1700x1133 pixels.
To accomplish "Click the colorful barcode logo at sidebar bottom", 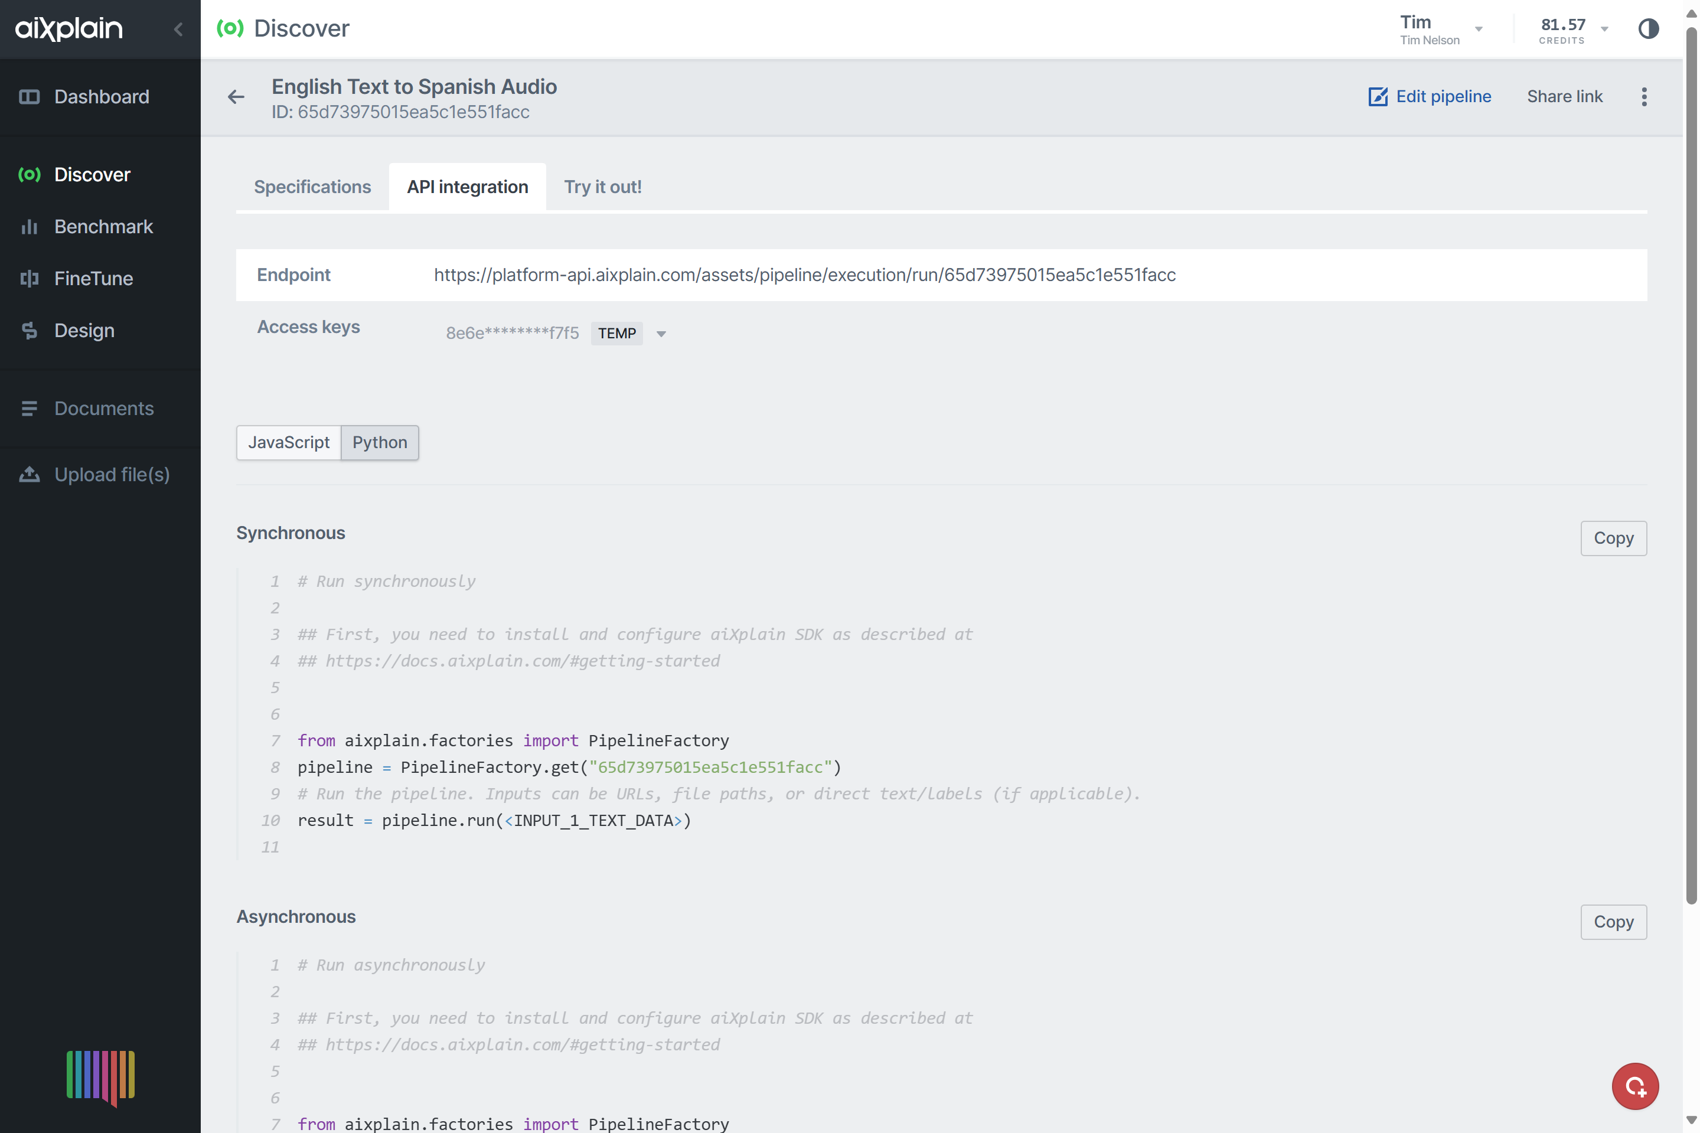I will point(100,1078).
